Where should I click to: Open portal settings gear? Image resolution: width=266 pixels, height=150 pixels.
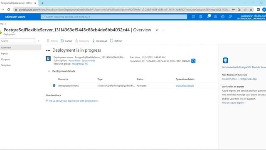click(x=215, y=17)
